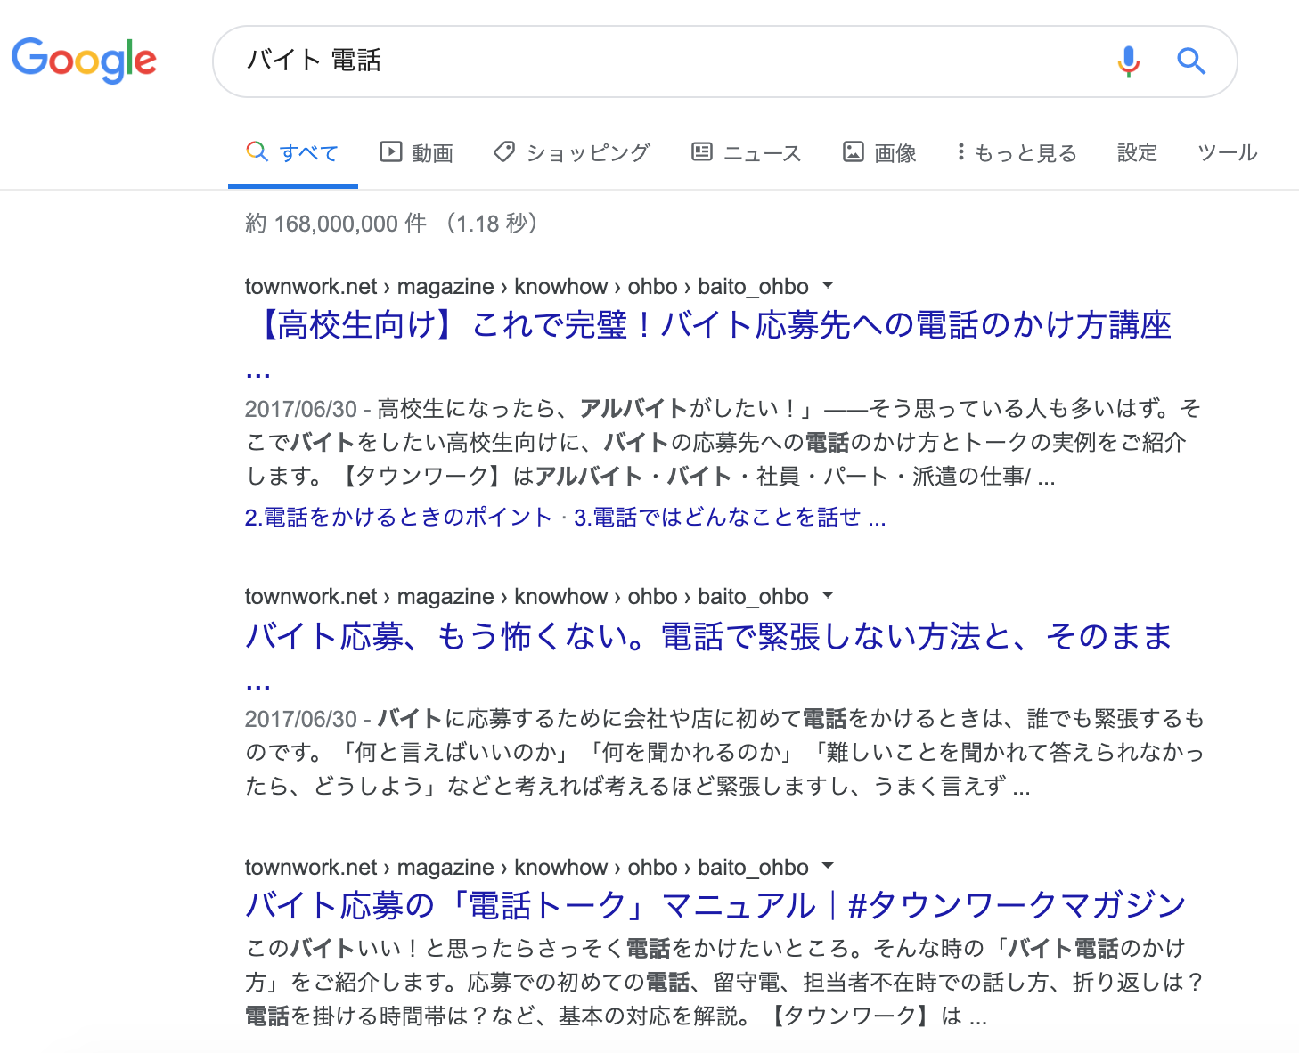
Task: Click the microphone voice search icon
Action: tap(1128, 61)
